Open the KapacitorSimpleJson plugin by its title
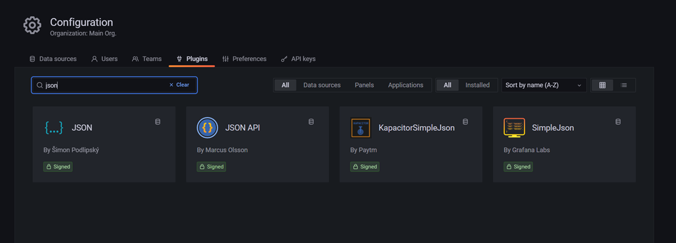Viewport: 676px width, 243px height. (416, 128)
